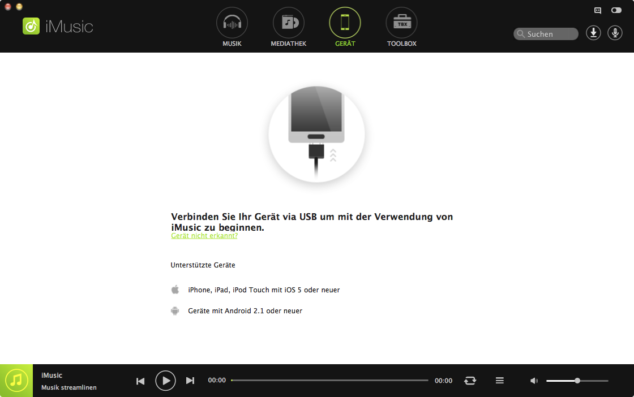Click 'Geräte mit Android 2.1 oder neuer' text
This screenshot has height=397, width=634.
[x=245, y=311]
